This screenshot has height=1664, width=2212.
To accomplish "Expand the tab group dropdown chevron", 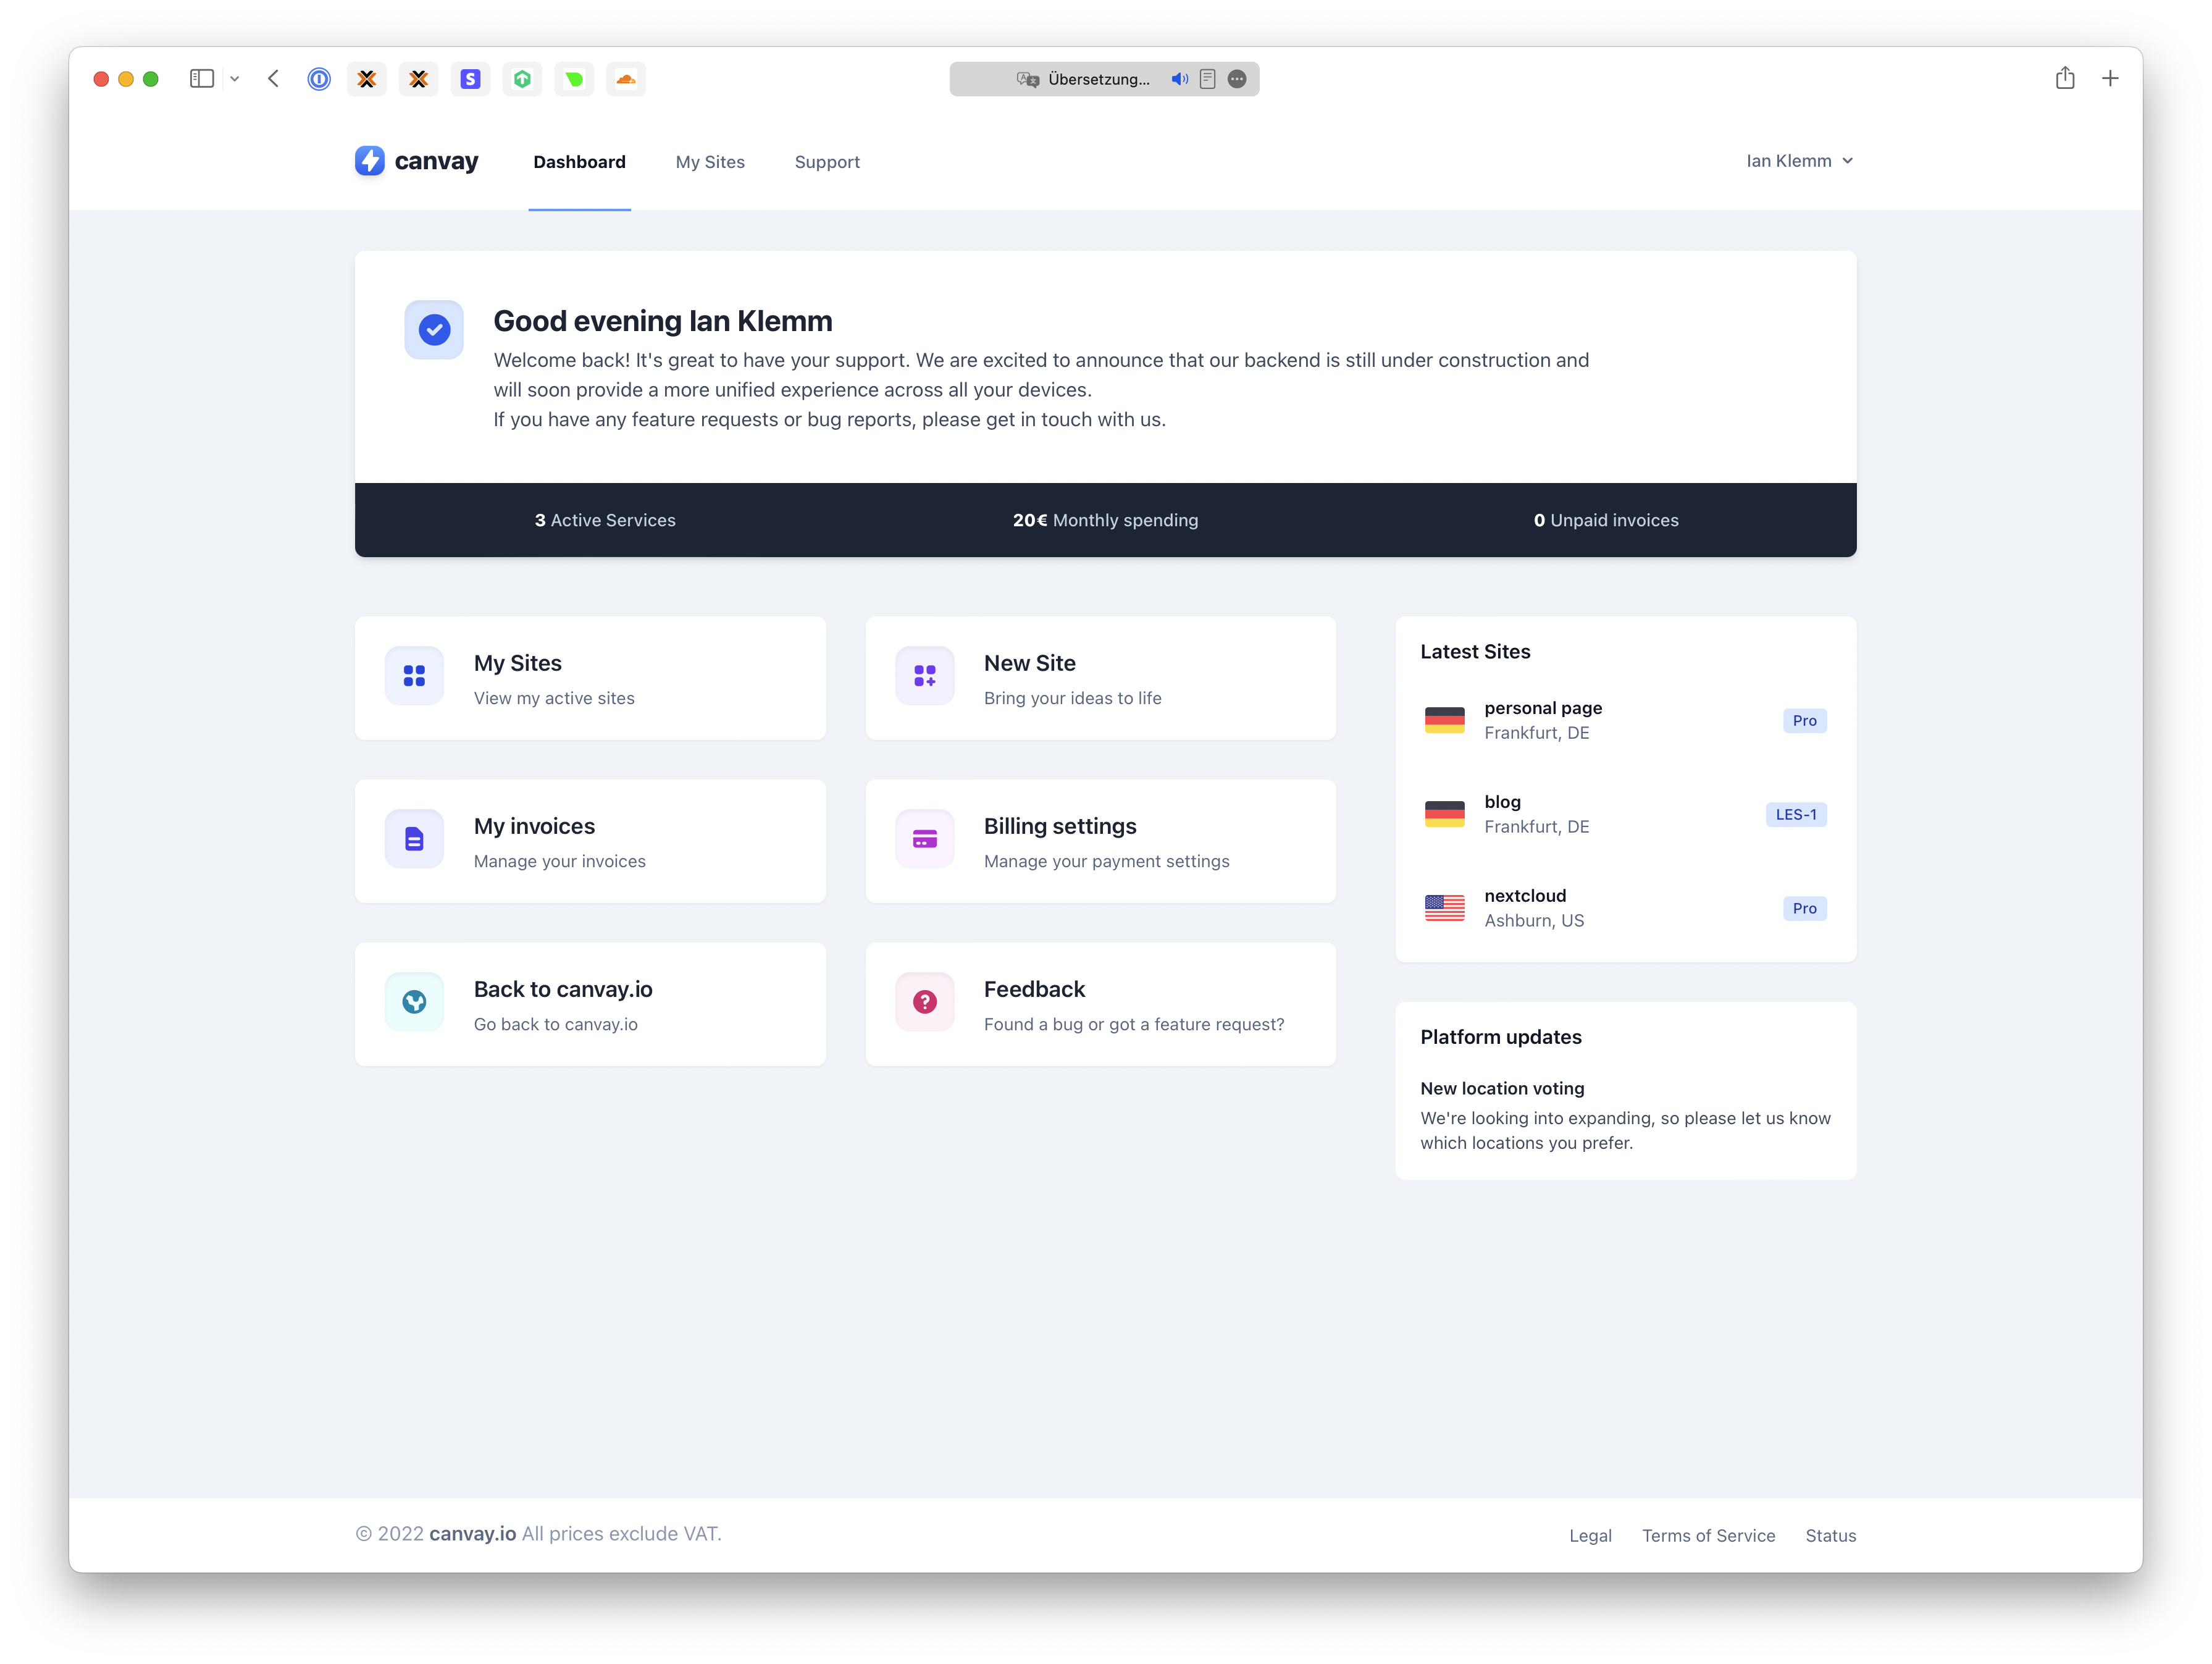I will (x=235, y=79).
